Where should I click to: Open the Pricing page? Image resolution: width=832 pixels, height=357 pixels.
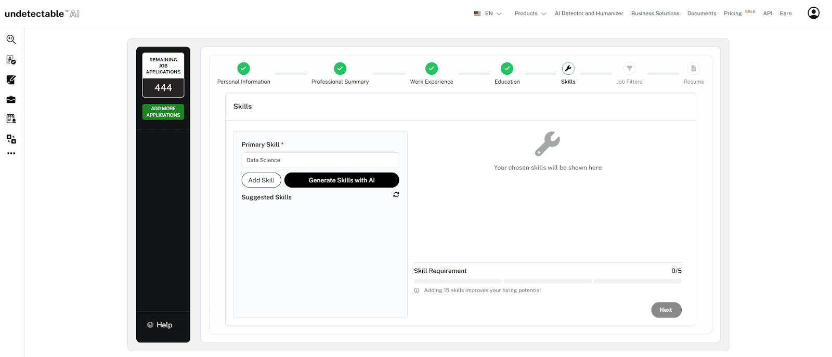coord(733,14)
